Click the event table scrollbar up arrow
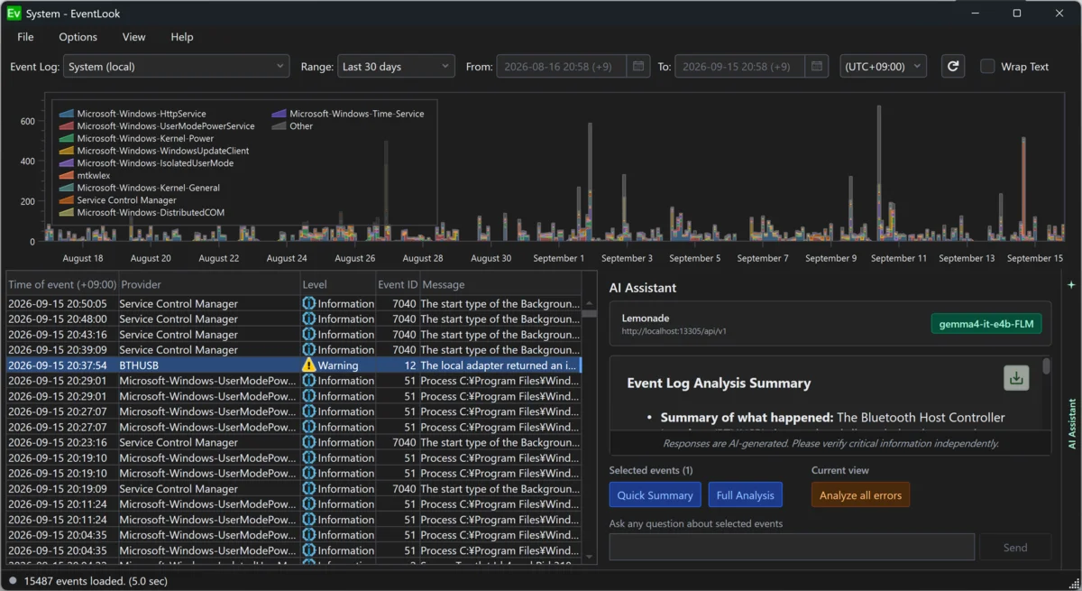1082x591 pixels. tap(590, 303)
